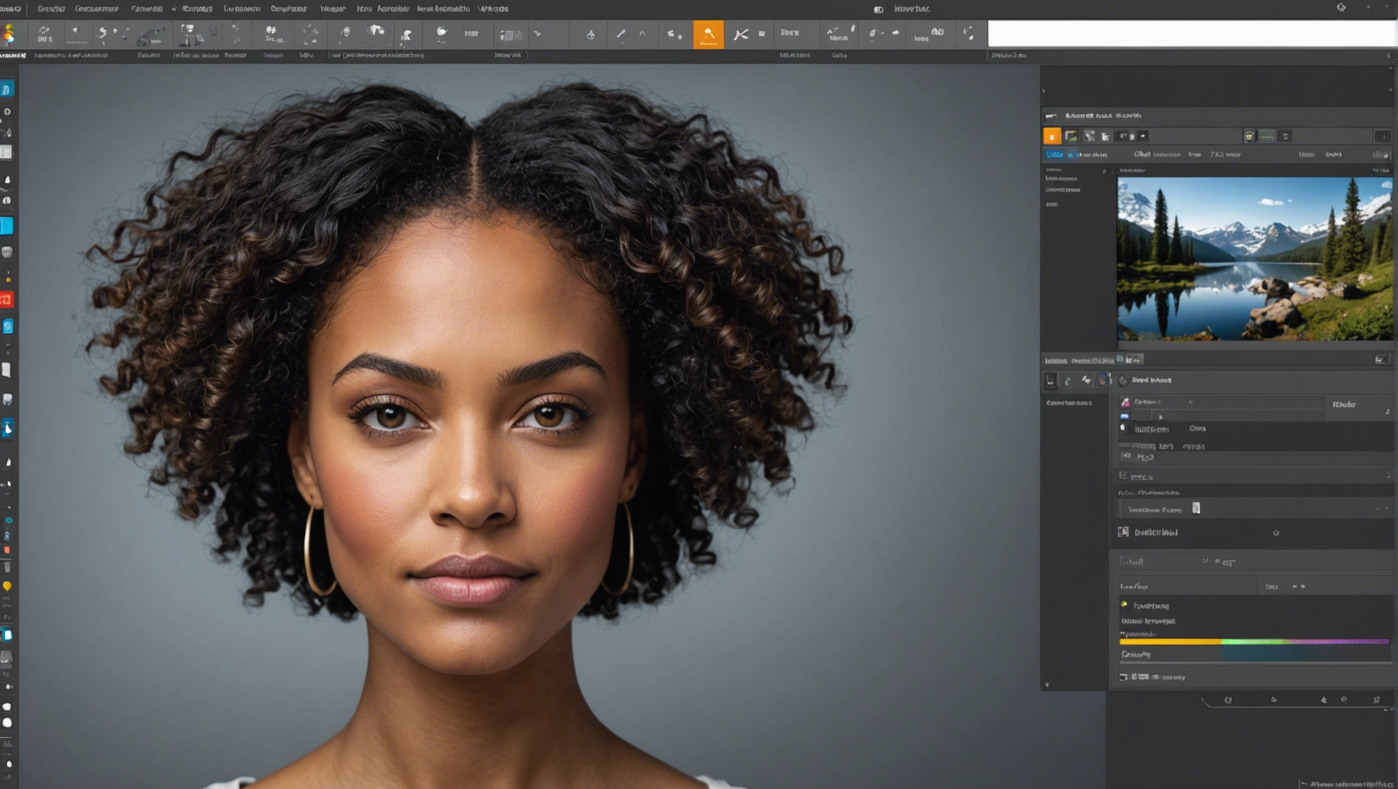Click the small circle tool in left toolbar
Viewport: 1398px width, 789px height.
(8, 112)
